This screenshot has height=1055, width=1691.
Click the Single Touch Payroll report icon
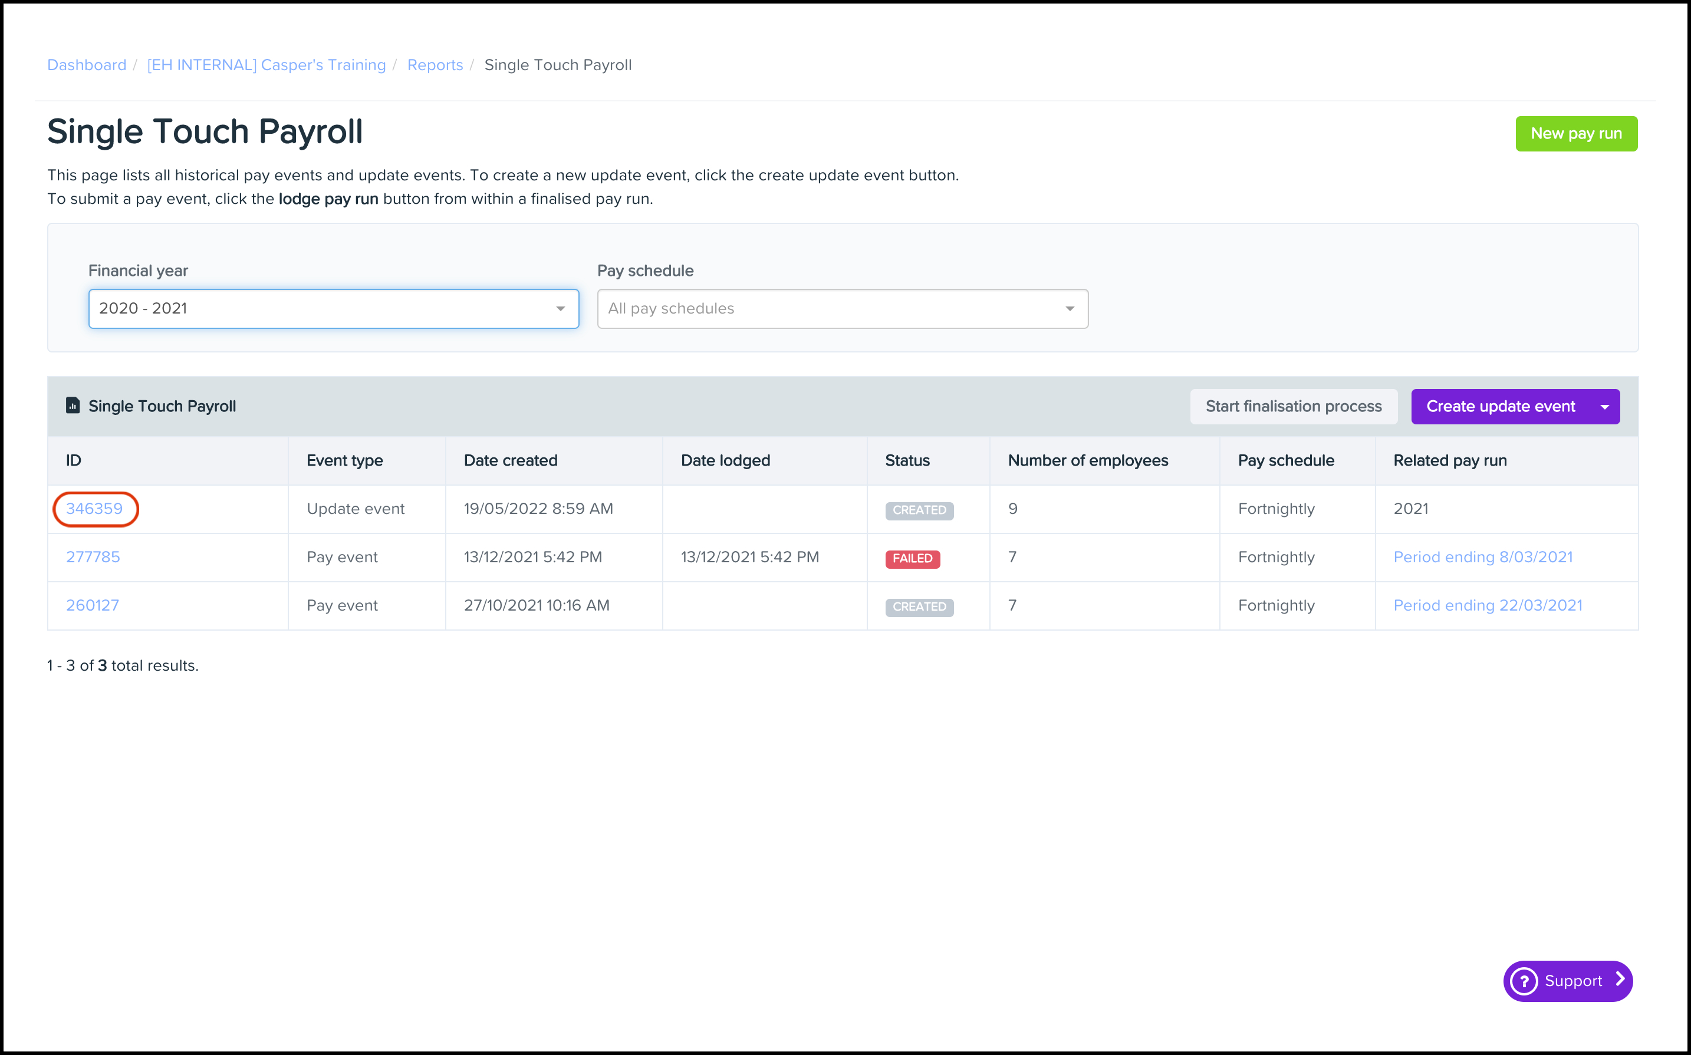[x=73, y=405]
